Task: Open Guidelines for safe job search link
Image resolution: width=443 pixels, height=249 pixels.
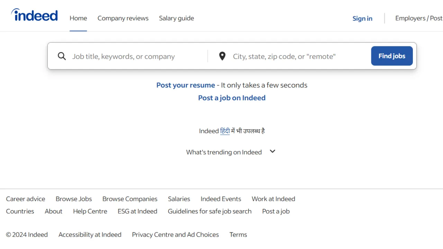Action: [x=210, y=211]
